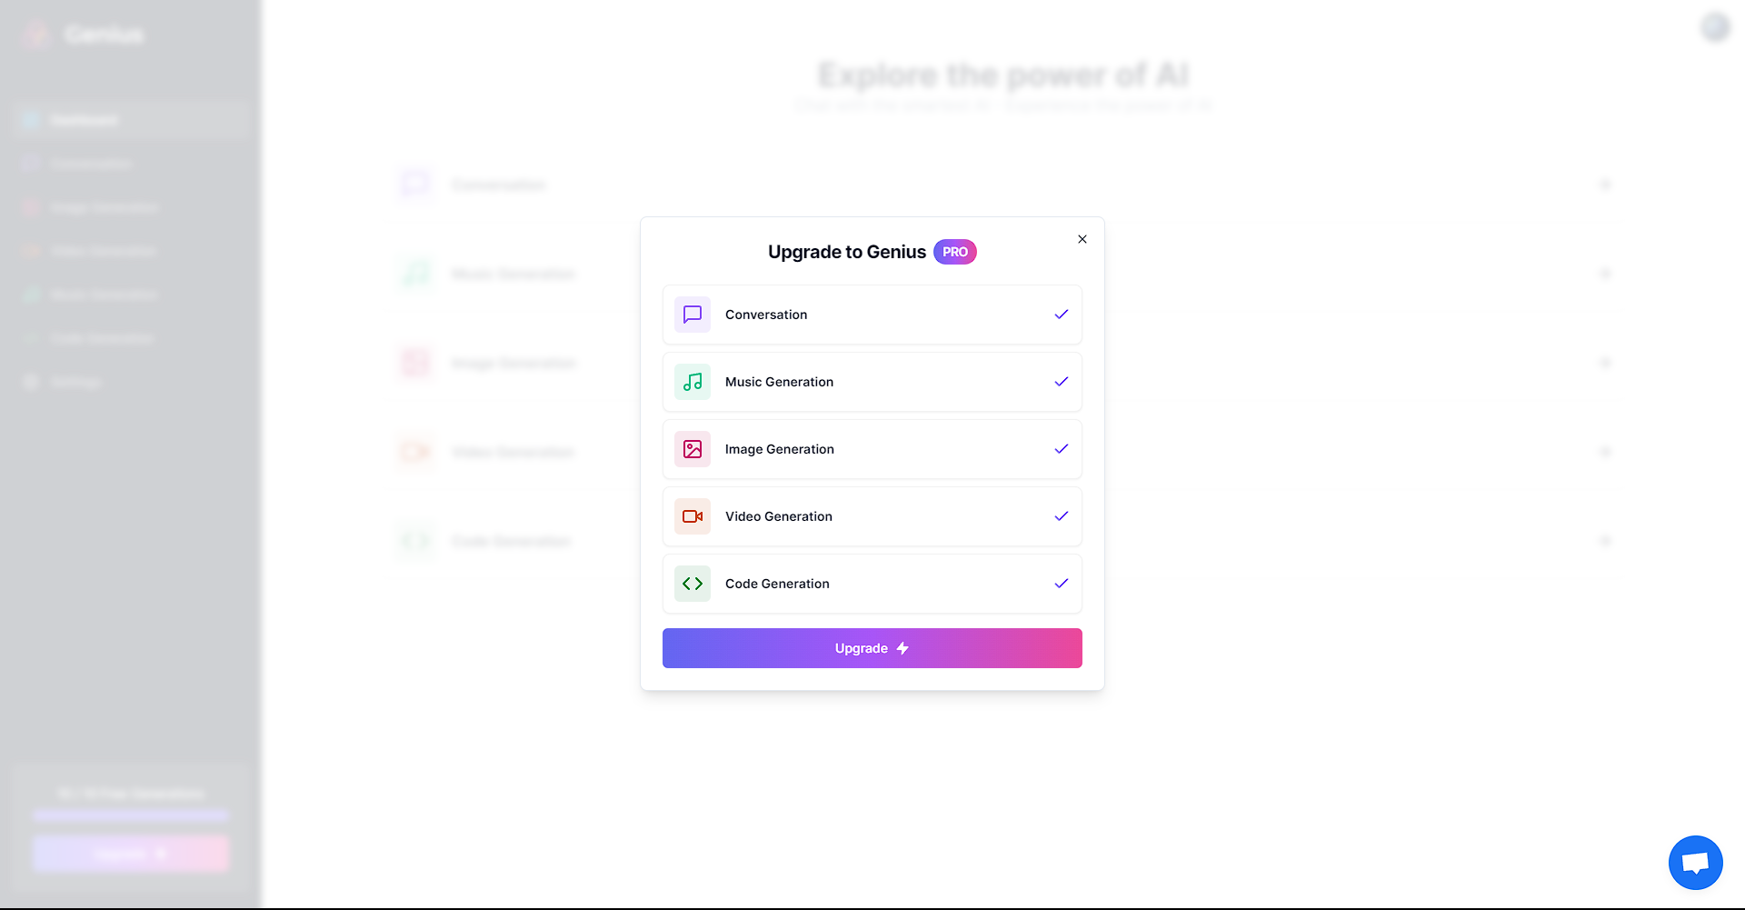Select the Code Generation brackets icon
1745x910 pixels.
(x=692, y=584)
